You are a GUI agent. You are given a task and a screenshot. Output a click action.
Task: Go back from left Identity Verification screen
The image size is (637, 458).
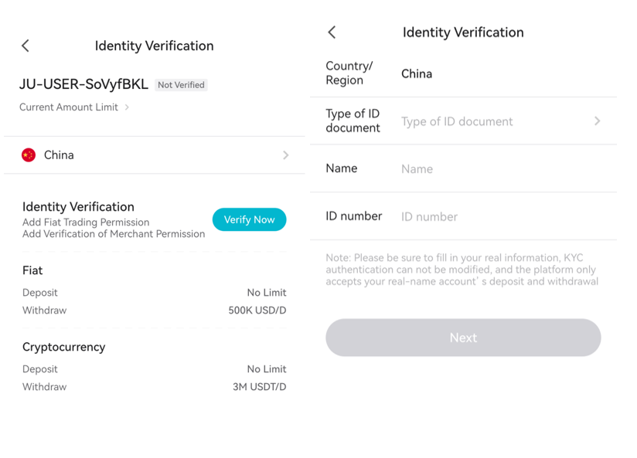pyautogui.click(x=26, y=46)
